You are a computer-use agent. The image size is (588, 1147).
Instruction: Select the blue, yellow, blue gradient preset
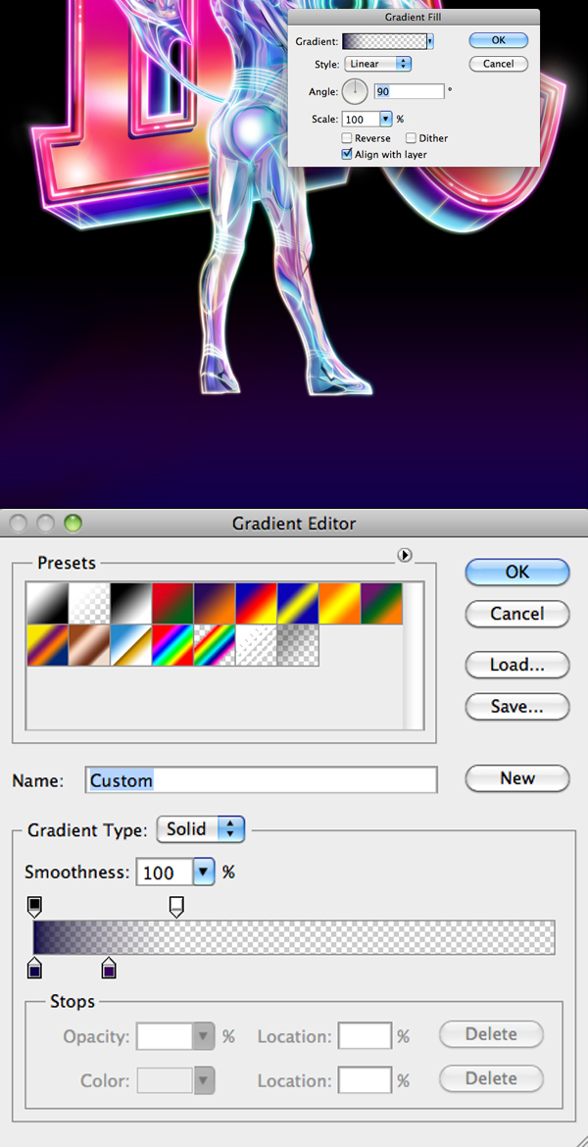click(298, 604)
